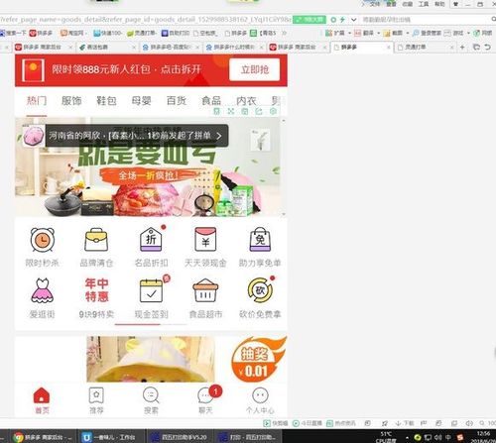The image size is (496, 443).
Task: Switch to the 灵通打单 browser tab
Action: [424, 48]
